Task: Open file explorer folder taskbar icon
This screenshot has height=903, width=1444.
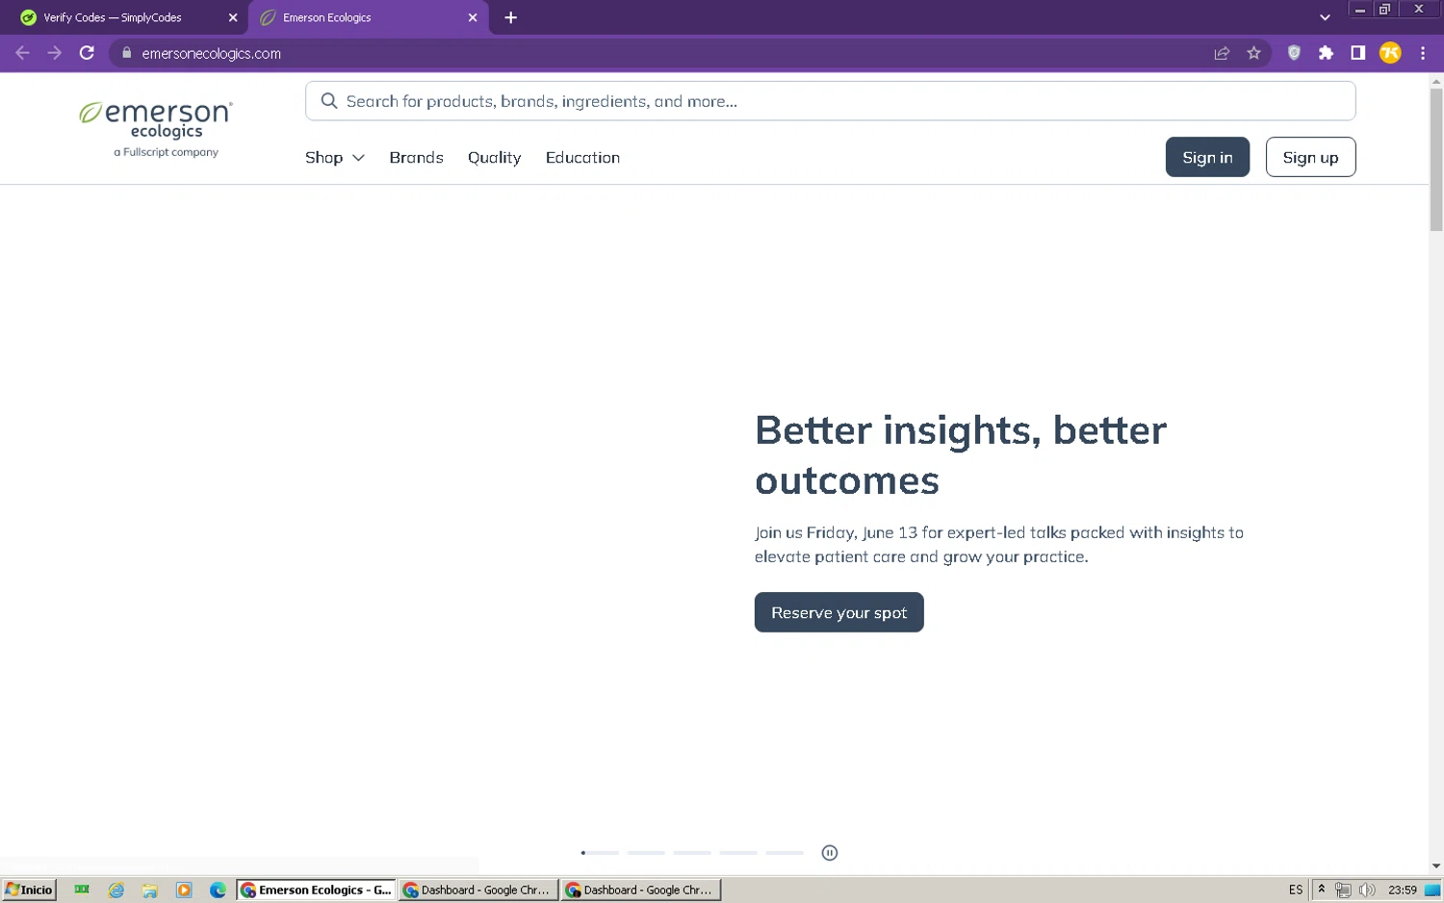Action: (150, 890)
